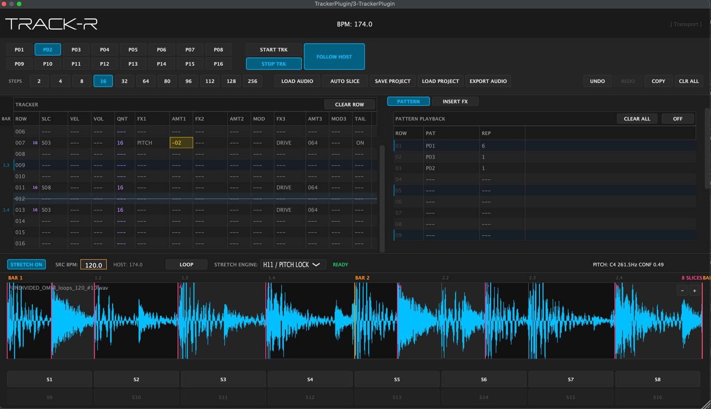
Task: Click the LOAD AUDIO button
Action: 297,81
